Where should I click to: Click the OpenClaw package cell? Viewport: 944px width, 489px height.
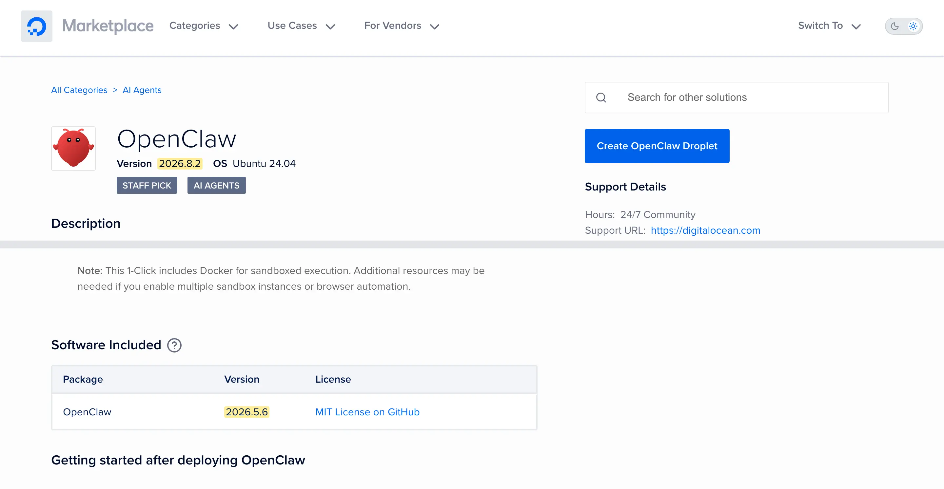(87, 412)
